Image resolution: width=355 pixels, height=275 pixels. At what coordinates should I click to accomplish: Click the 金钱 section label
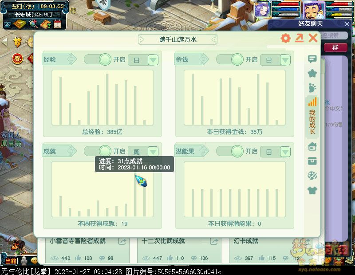182,59
